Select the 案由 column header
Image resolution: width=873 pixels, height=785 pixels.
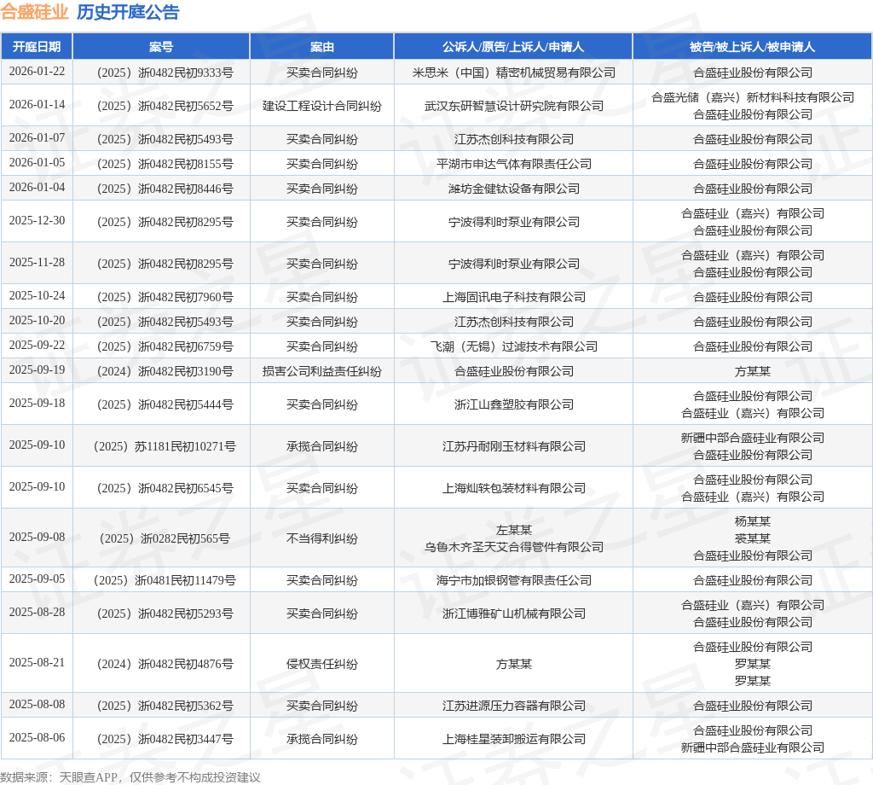click(321, 47)
